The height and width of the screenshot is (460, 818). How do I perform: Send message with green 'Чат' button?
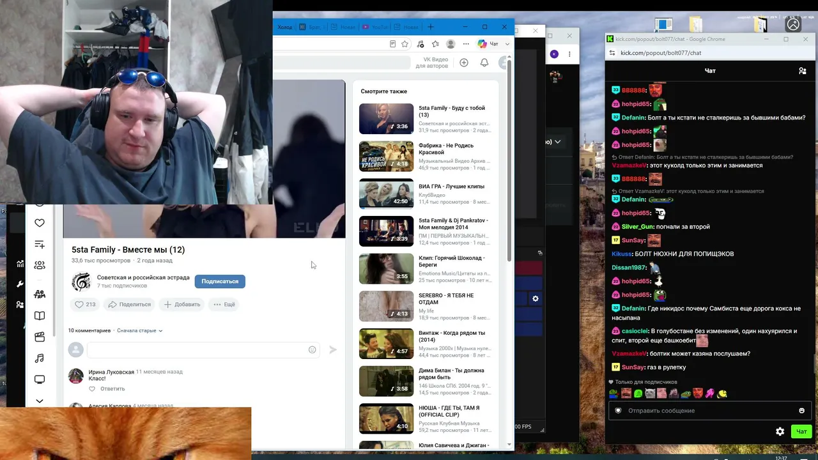pyautogui.click(x=801, y=432)
